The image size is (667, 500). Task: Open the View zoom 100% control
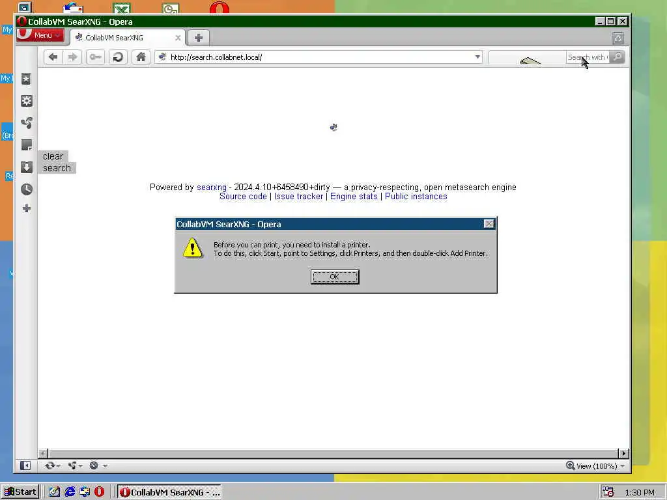click(x=595, y=466)
